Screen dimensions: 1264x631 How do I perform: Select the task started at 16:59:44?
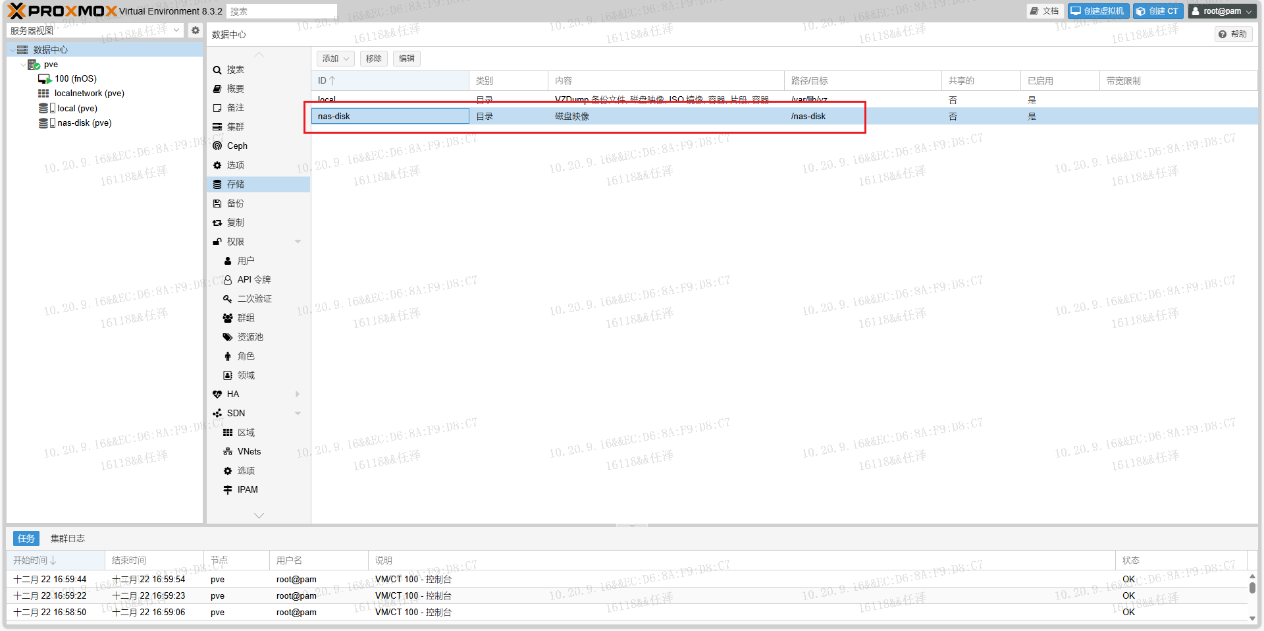click(x=625, y=580)
